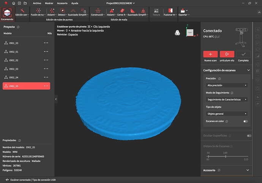Collapse the ribbon toolbar chevron

[x=259, y=12]
